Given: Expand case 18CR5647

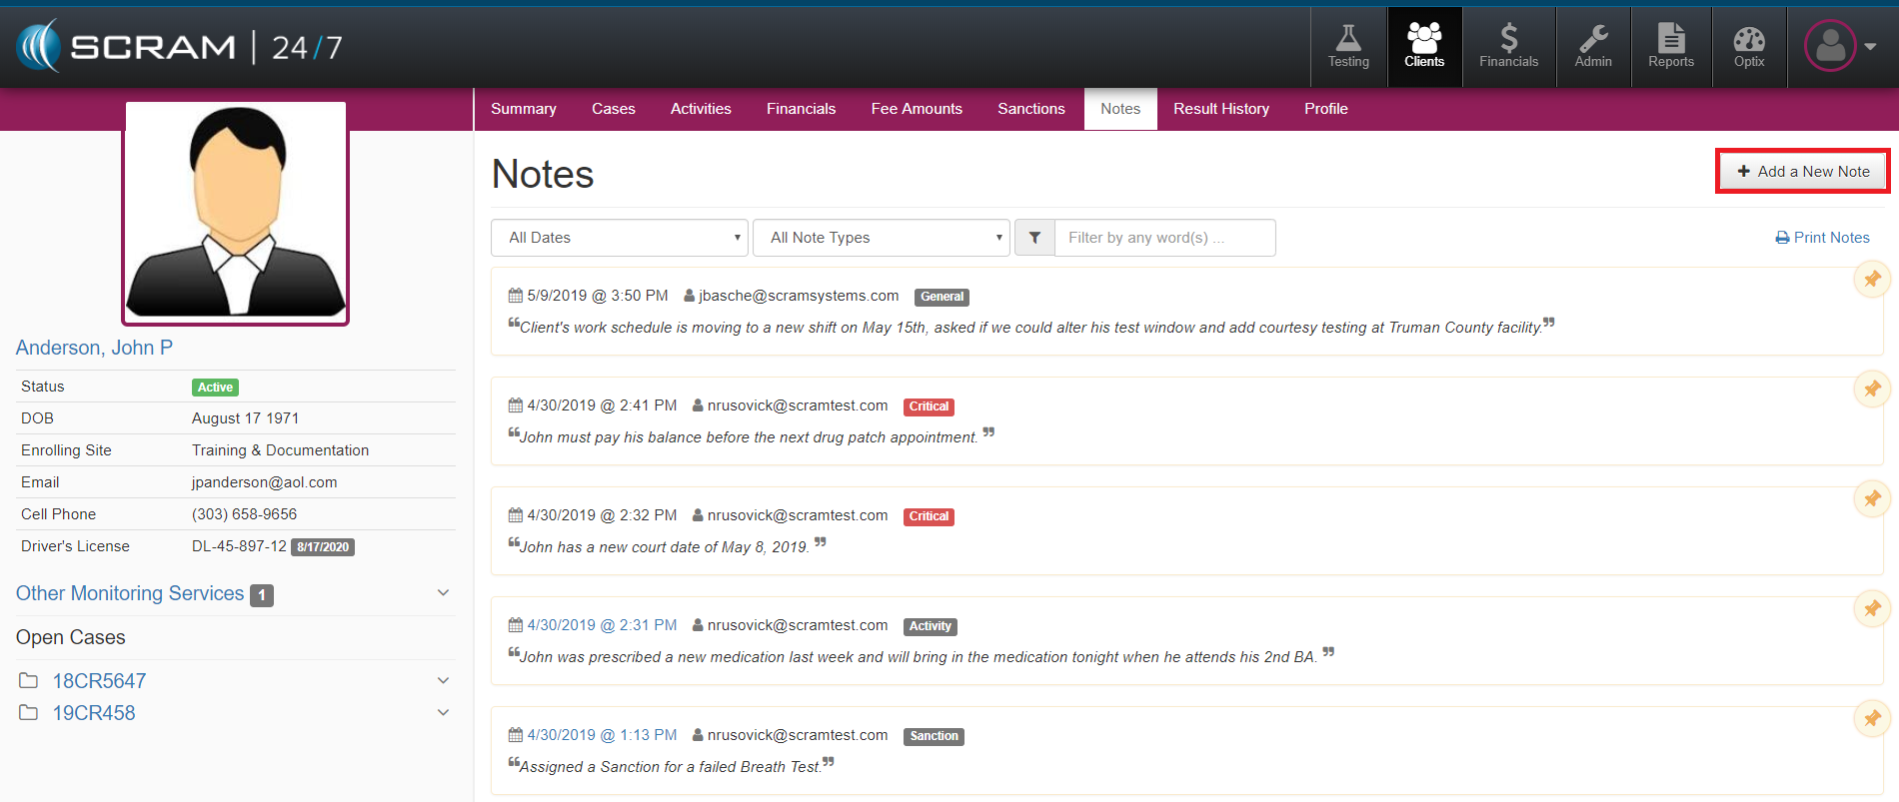Looking at the screenshot, I should click(443, 681).
